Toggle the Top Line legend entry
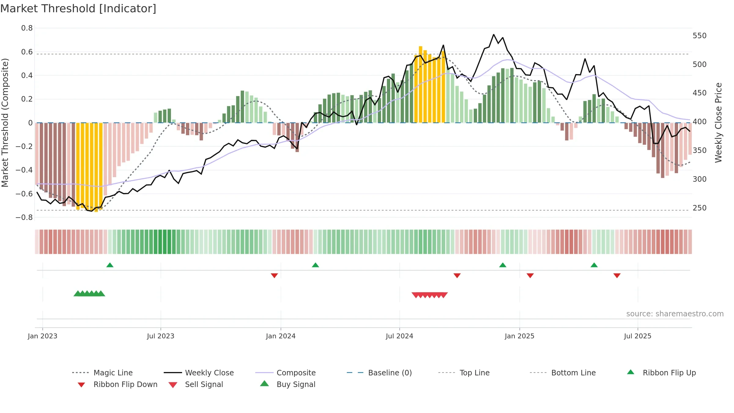 [464, 373]
